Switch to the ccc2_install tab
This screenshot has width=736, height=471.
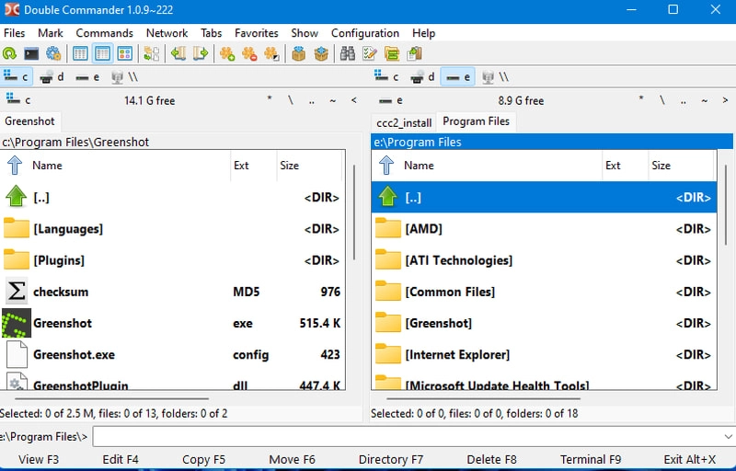coord(403,121)
